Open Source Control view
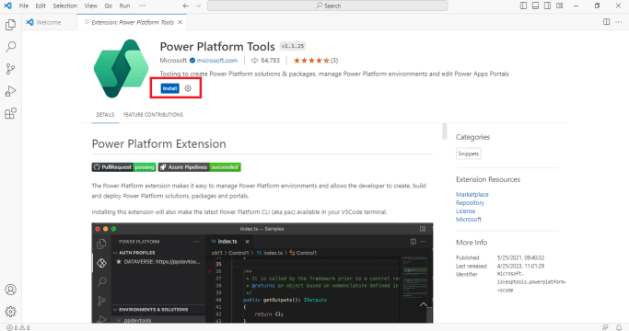629x331 pixels. click(10, 69)
